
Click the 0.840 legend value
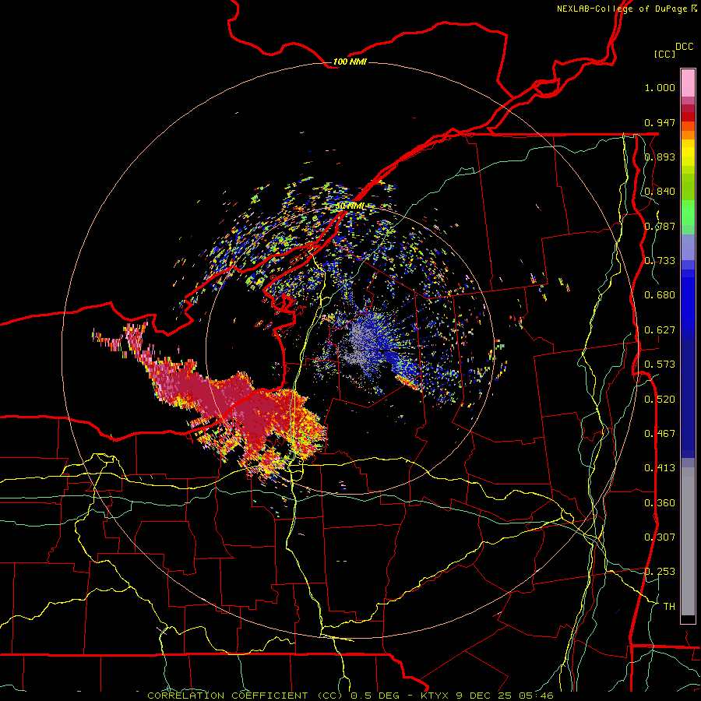pos(660,192)
